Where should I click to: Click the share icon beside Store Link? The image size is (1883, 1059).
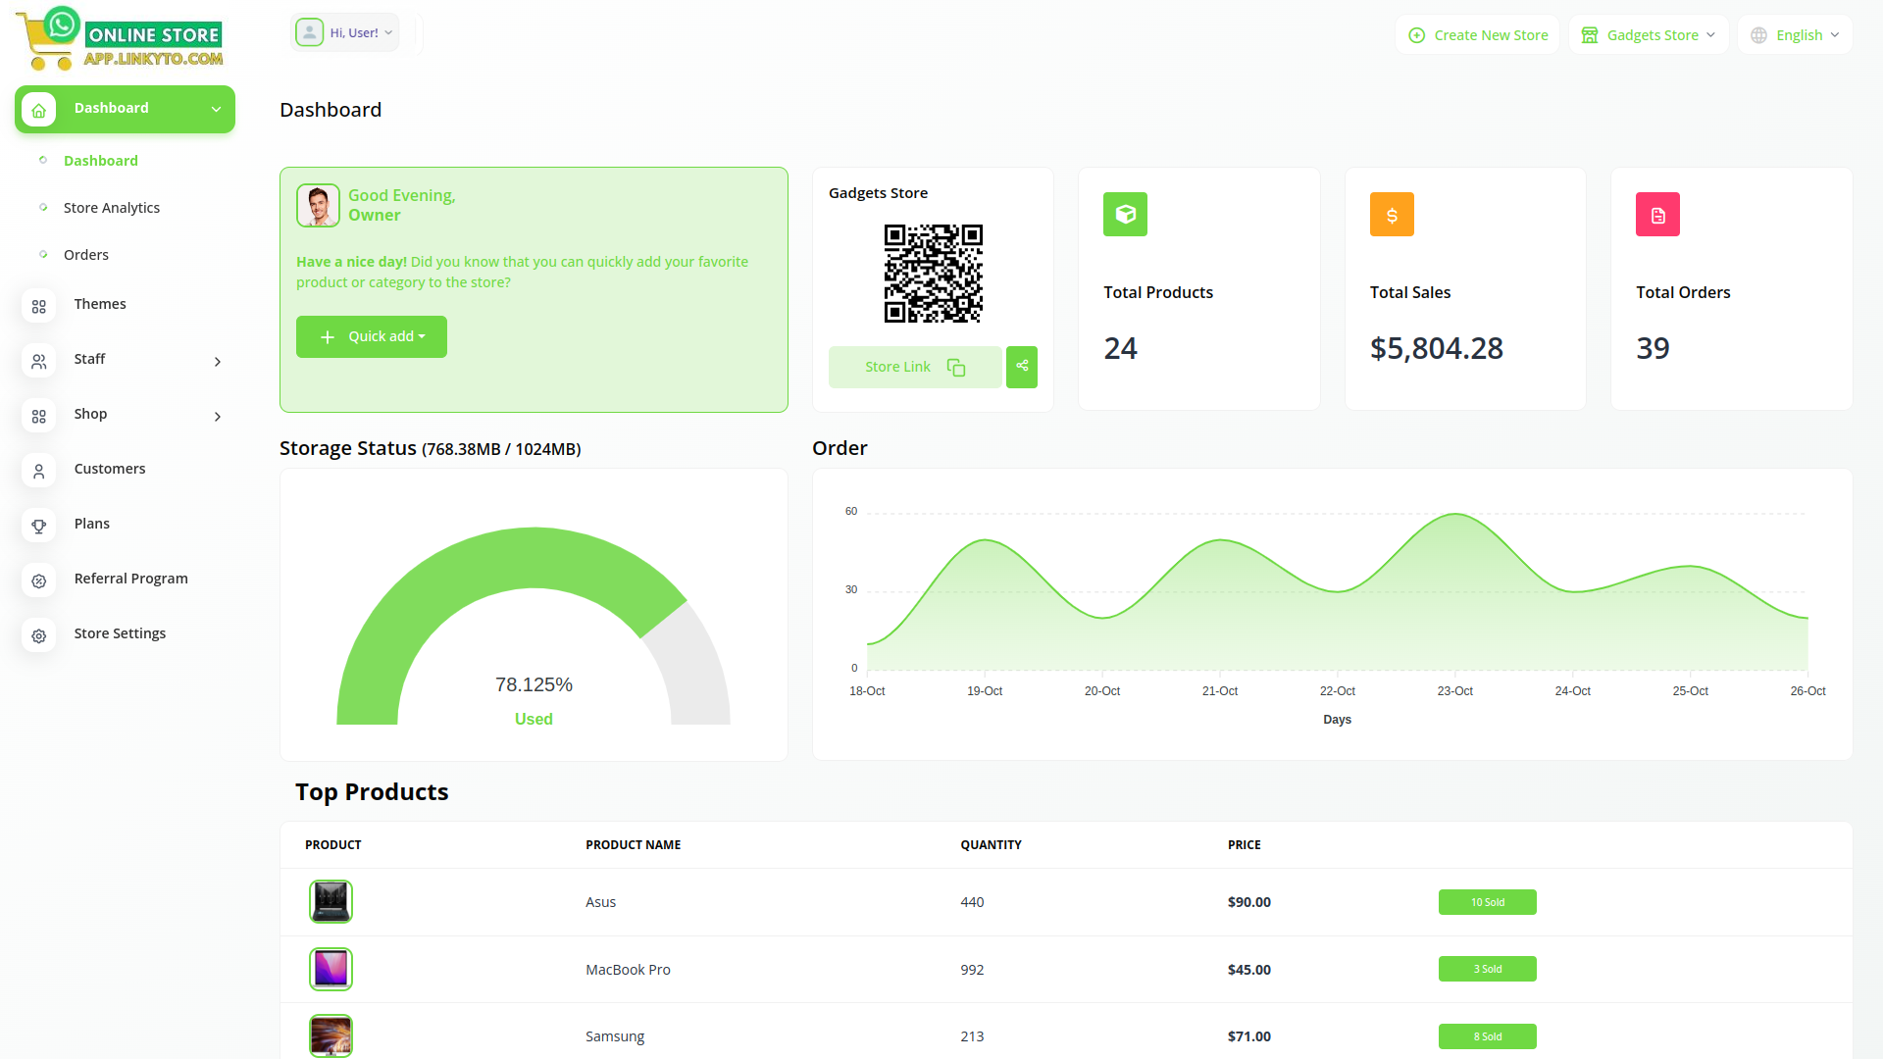pos(1021,367)
